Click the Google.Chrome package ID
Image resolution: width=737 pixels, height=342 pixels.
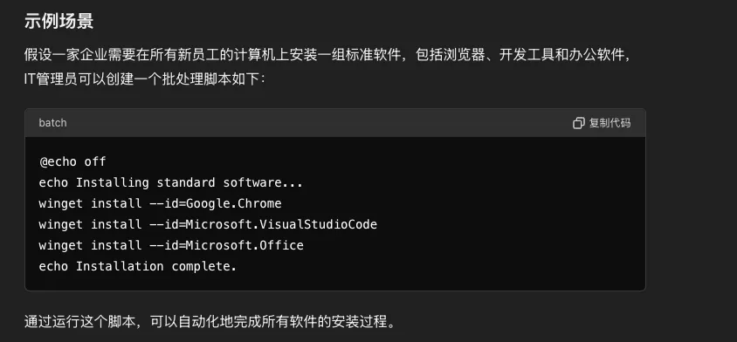click(234, 203)
